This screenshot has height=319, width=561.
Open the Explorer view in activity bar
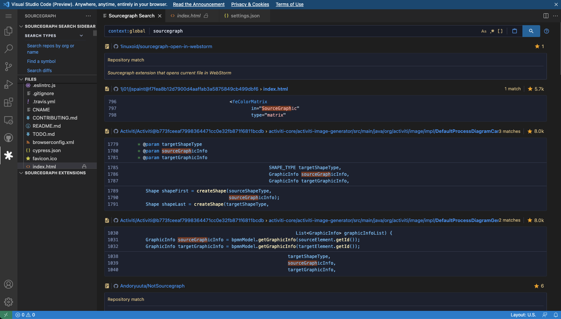click(x=9, y=31)
